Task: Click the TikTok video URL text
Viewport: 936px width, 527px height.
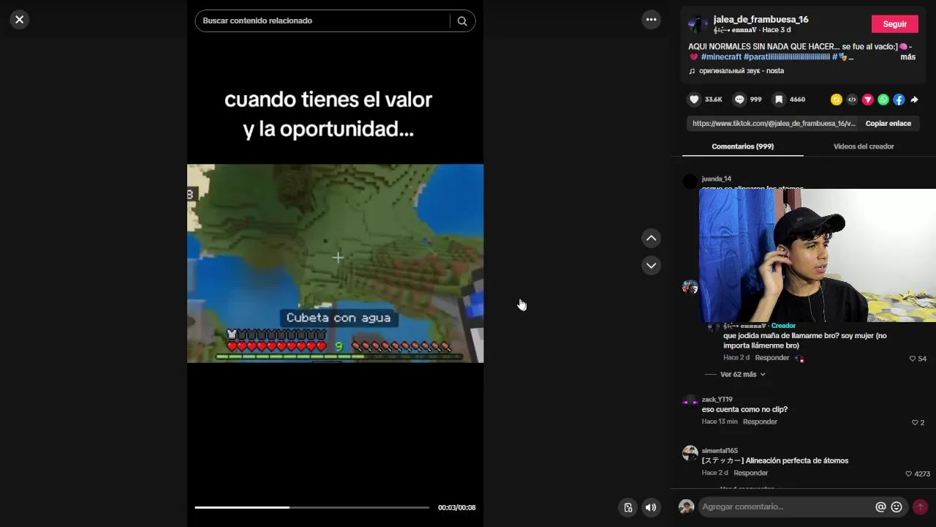Action: click(x=774, y=124)
